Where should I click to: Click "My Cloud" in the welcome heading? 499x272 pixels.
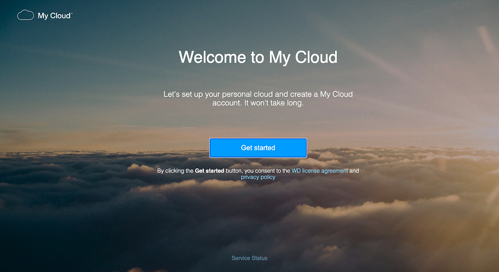(303, 57)
